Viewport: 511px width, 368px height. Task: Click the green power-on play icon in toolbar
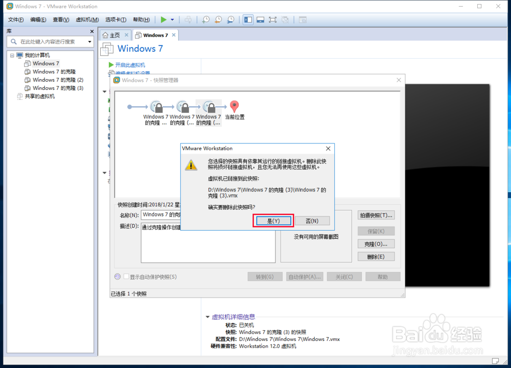coord(164,20)
